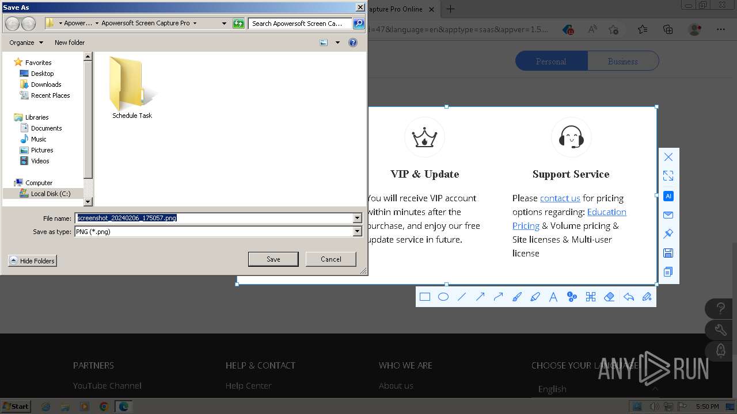
Task: Click the Change your view icon
Action: tap(324, 43)
